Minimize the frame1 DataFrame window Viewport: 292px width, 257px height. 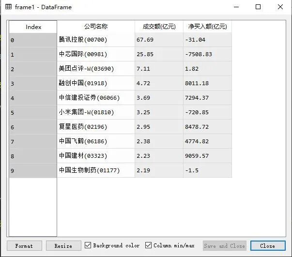point(236,7)
